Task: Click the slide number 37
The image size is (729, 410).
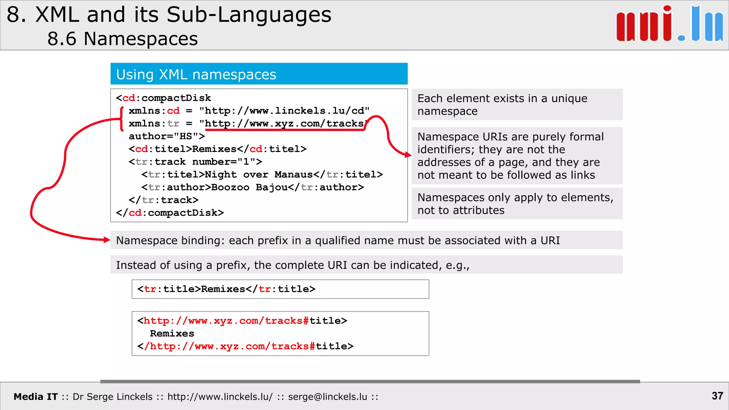Action: click(717, 396)
